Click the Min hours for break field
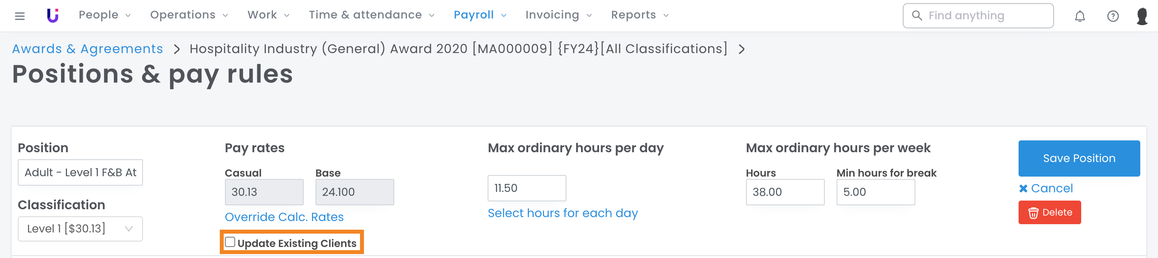This screenshot has width=1158, height=258. pos(875,192)
